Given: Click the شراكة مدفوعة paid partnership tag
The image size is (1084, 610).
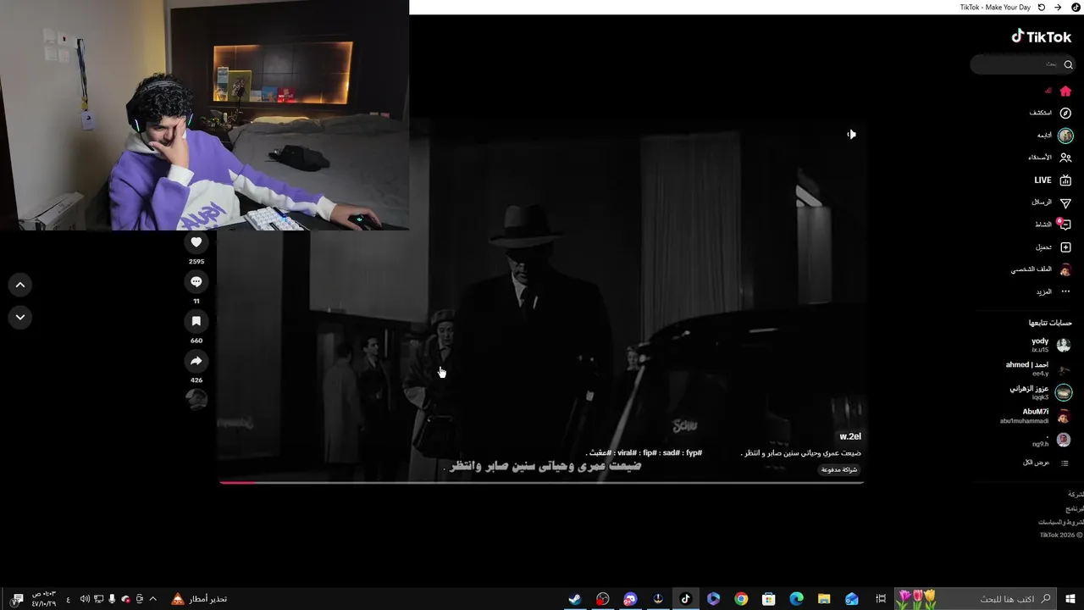Looking at the screenshot, I should (x=839, y=469).
